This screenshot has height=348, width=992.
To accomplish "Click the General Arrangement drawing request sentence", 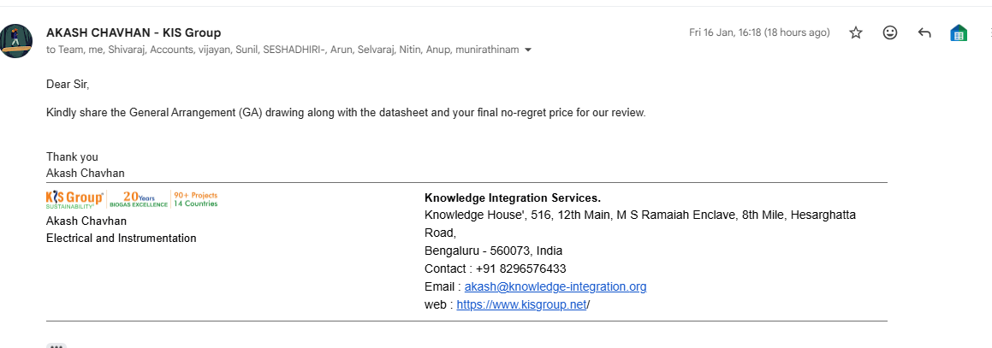I will (345, 113).
